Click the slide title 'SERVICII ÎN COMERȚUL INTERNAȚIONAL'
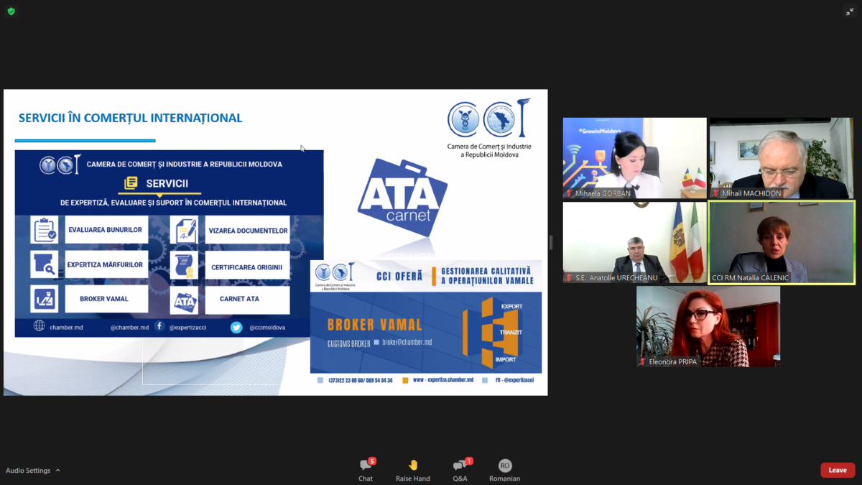 130,118
